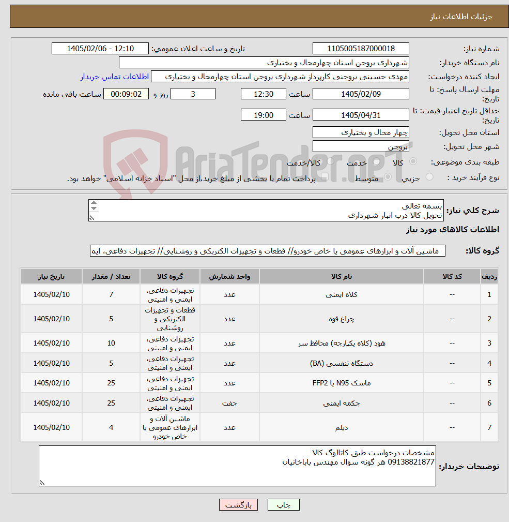The height and width of the screenshot is (522, 509).
Task: Click the phone number 09138821877 text
Action: pyautogui.click(x=411, y=462)
